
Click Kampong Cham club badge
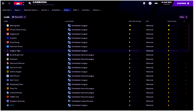(8, 84)
